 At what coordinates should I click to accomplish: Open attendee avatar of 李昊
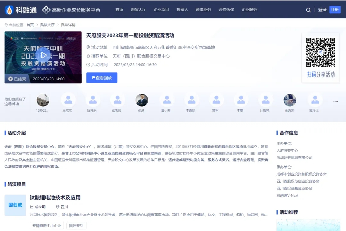point(241,100)
